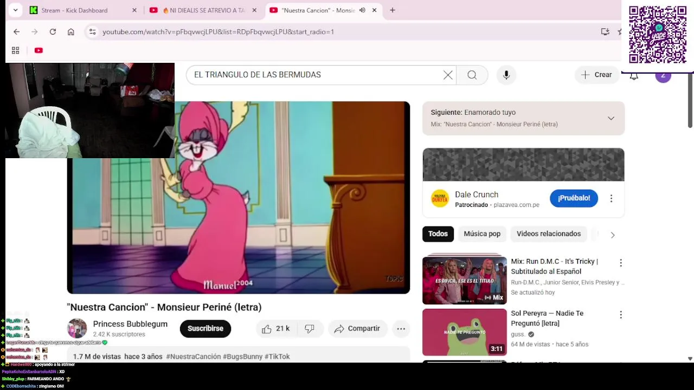This screenshot has height=390, width=694.
Task: Open Sol Pereyra frog thumbnail
Action: point(465,332)
